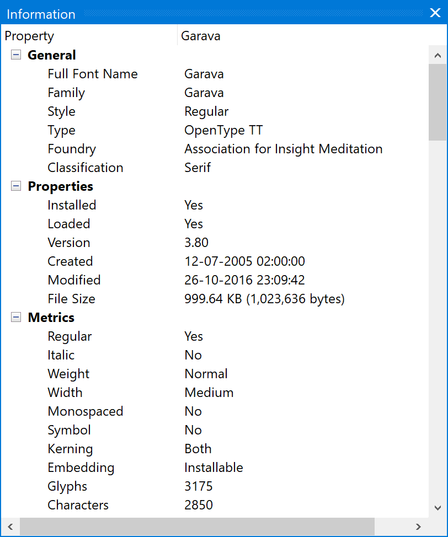
Task: Select the Loaded property label
Action: coord(68,224)
